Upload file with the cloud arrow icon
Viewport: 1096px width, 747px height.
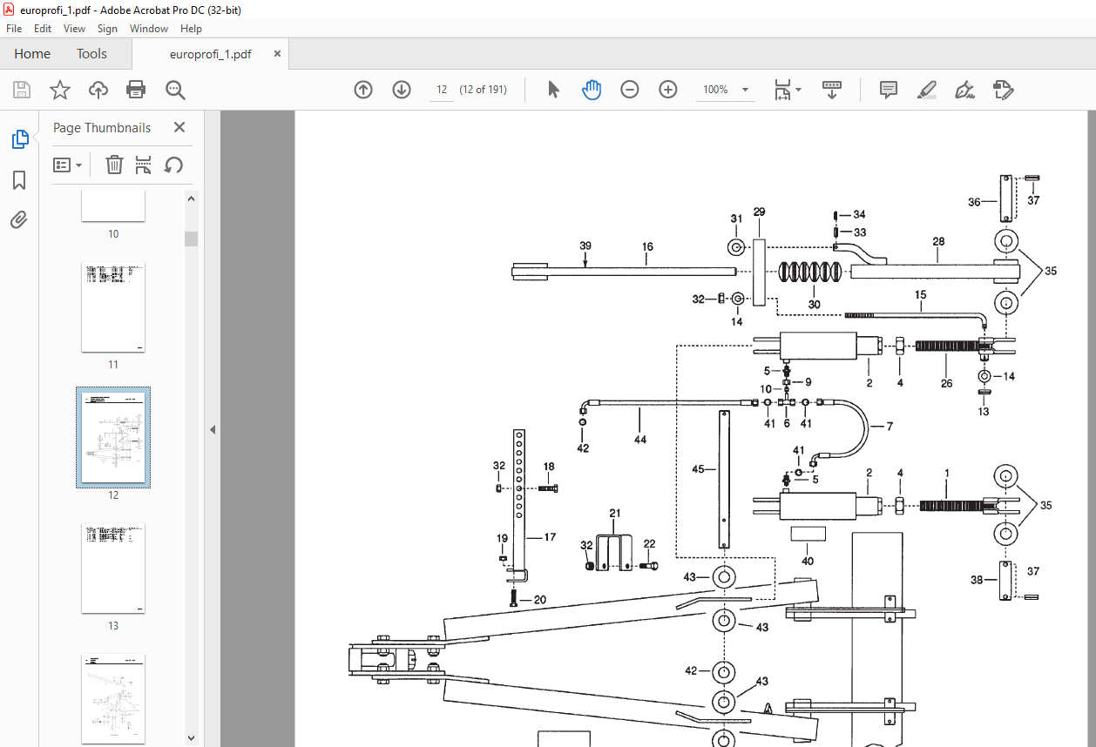click(98, 90)
